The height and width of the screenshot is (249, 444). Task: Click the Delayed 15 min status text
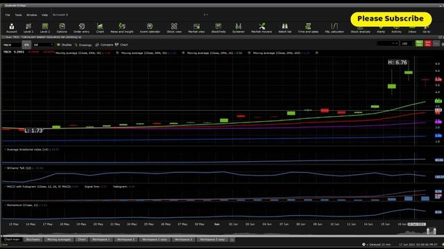pyautogui.click(x=379, y=244)
